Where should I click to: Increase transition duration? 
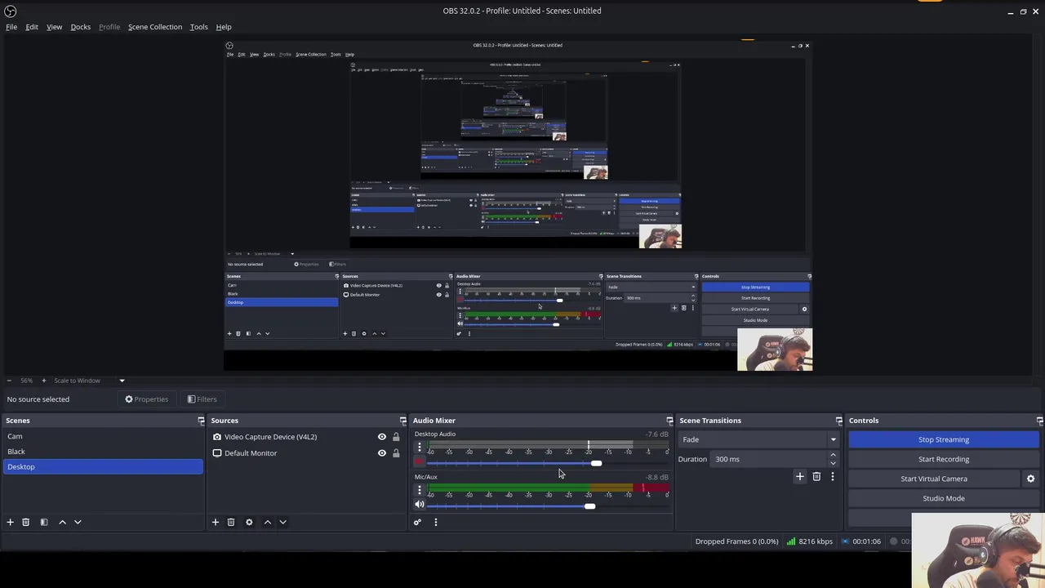pos(833,456)
